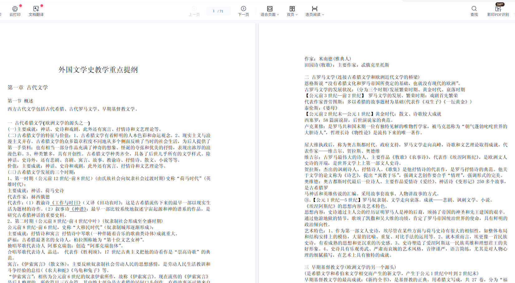This screenshot has width=515, height=283.
Task: Open the underlined 《工作与时日》 link
Action: click(x=66, y=203)
